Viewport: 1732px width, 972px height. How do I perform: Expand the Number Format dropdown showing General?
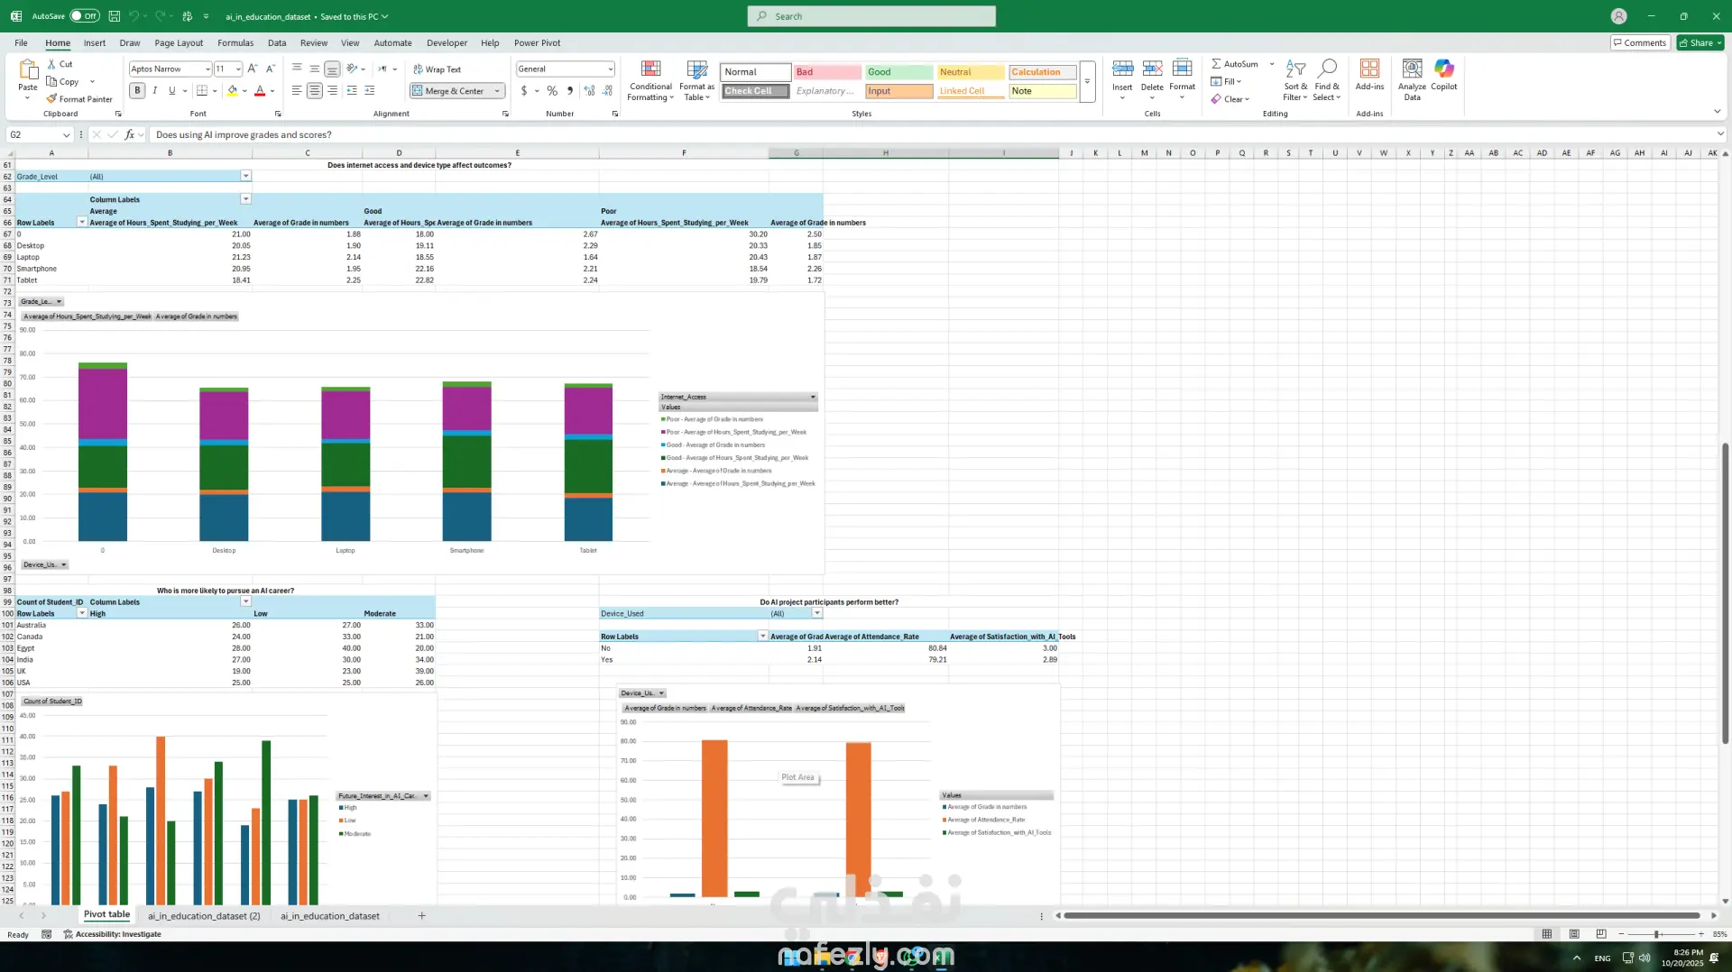pos(610,69)
